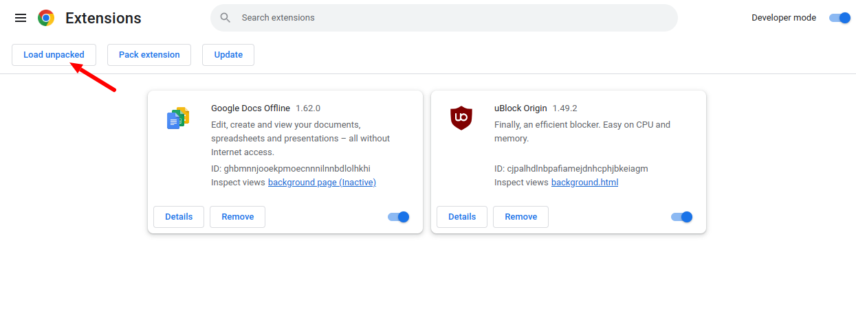The height and width of the screenshot is (324, 856).
Task: Disable the uBlock Origin extension
Action: pyautogui.click(x=682, y=217)
